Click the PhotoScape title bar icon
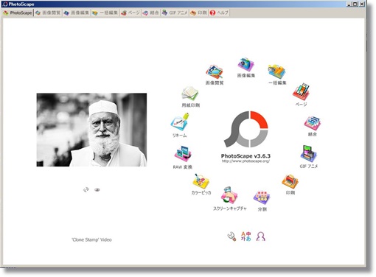Screen dimensions: 376x277 (5, 4)
